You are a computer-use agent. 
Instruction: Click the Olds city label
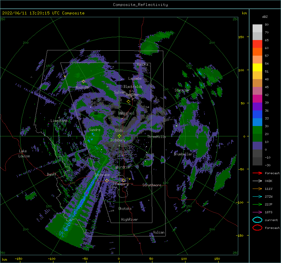tap(119, 130)
